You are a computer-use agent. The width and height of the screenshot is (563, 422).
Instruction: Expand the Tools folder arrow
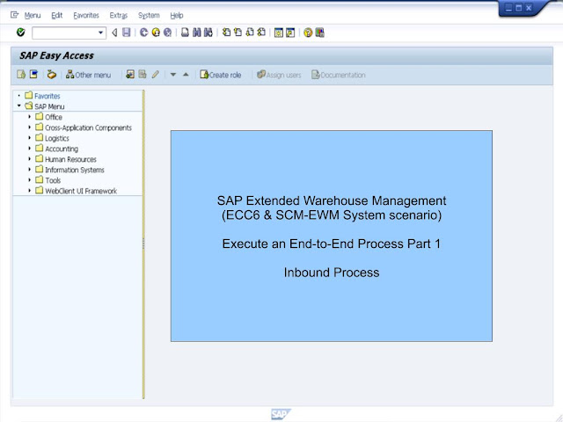(30, 179)
